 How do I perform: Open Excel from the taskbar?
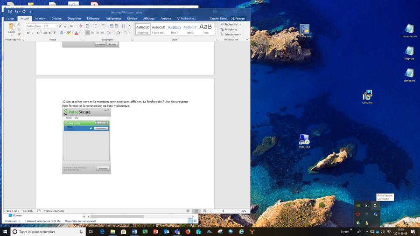(x=145, y=232)
